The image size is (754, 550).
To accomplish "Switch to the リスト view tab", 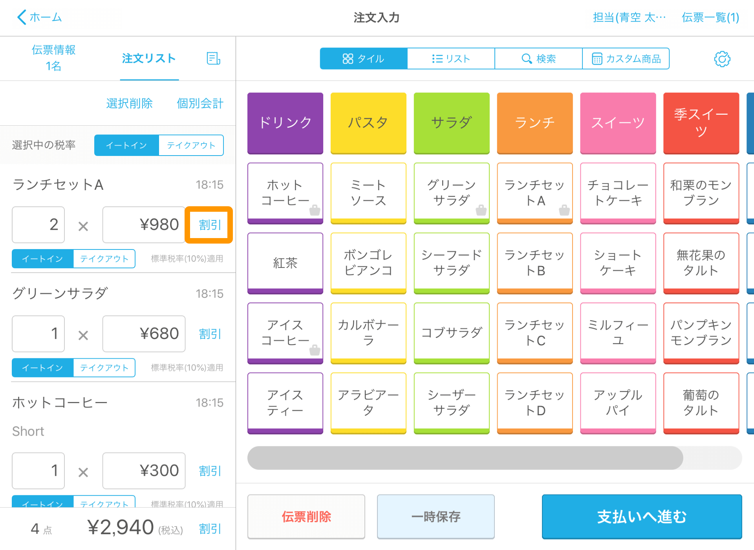I will 451,59.
